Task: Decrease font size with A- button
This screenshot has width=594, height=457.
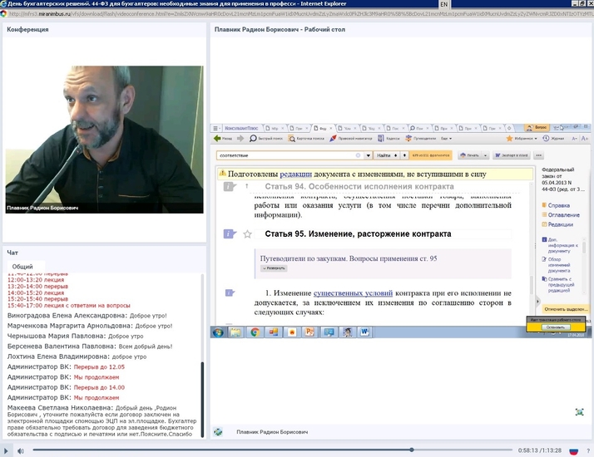Action: [x=575, y=139]
